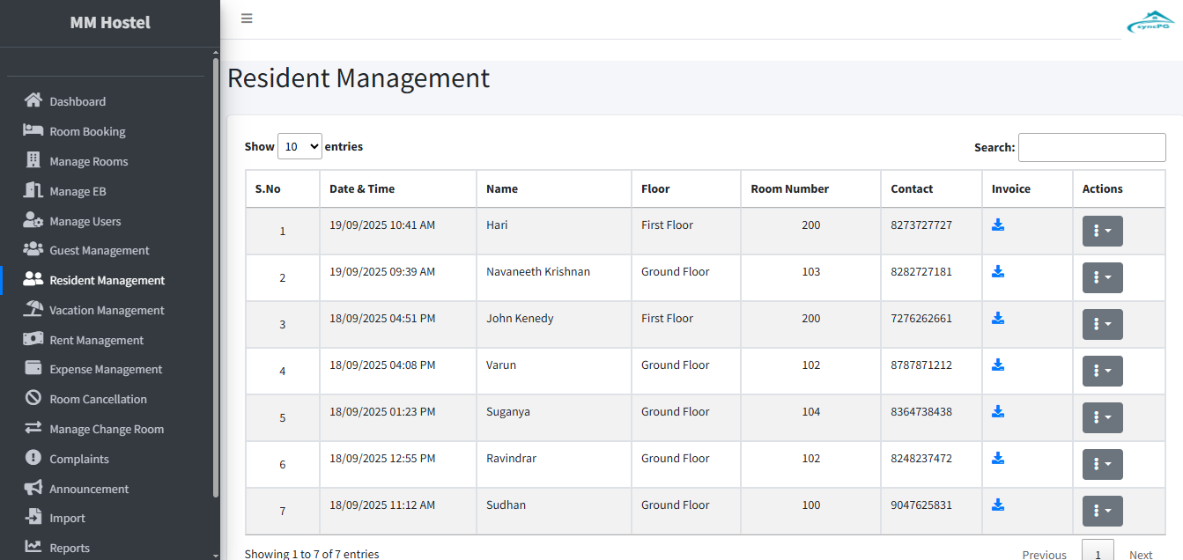This screenshot has width=1183, height=560.
Task: Go to Expense Management page
Action: click(106, 369)
